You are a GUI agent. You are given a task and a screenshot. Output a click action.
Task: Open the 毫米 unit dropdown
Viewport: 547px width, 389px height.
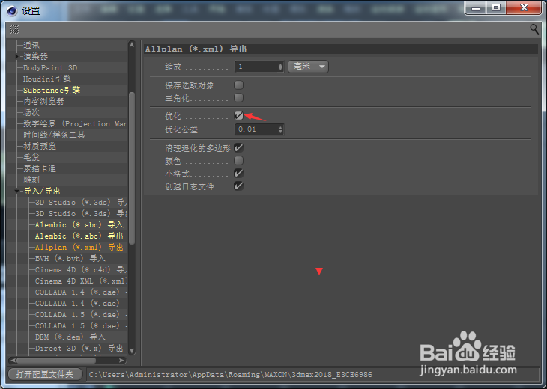click(x=309, y=66)
